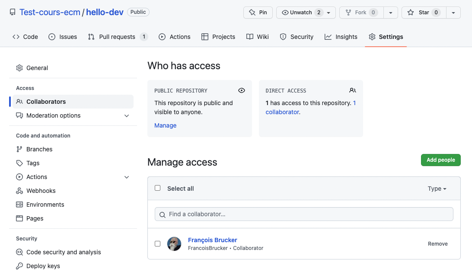Click the Deploy keys key icon
Viewport: 472px width, 272px height.
19,266
